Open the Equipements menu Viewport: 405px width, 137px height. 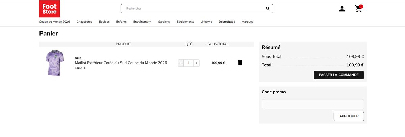(185, 22)
